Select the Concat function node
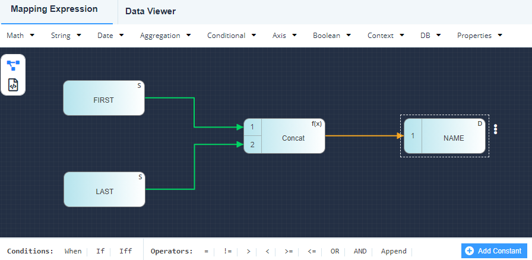The height and width of the screenshot is (260, 532). point(293,137)
